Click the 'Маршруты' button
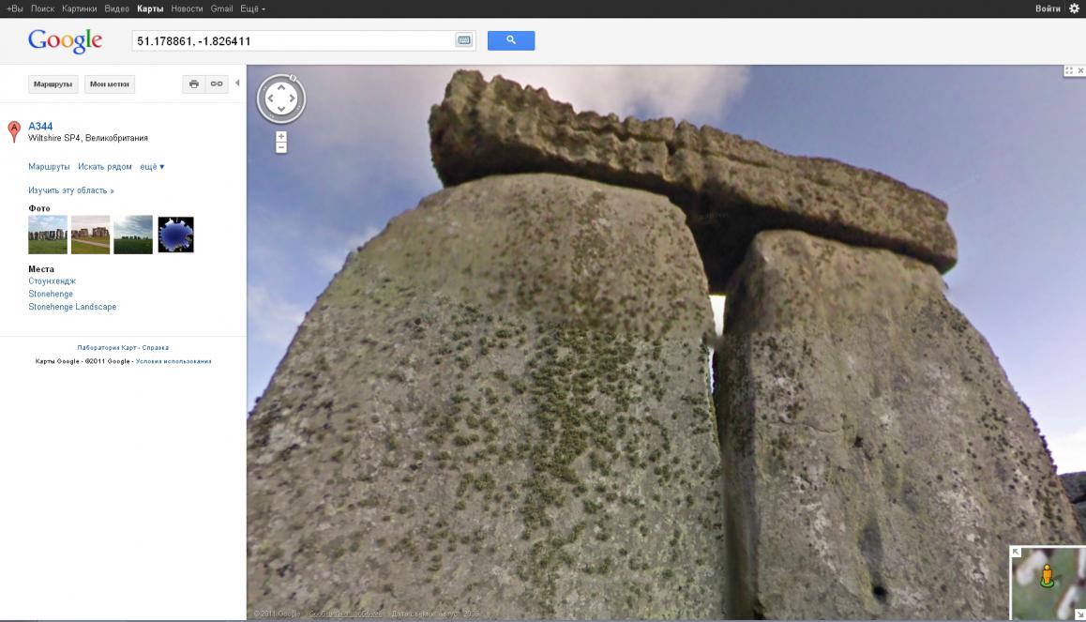1086x622 pixels. point(53,84)
